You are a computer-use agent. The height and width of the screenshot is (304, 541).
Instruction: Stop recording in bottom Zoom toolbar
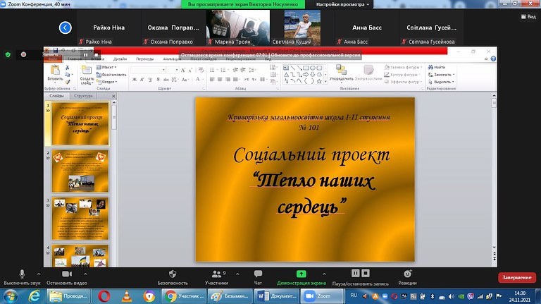pos(366,273)
